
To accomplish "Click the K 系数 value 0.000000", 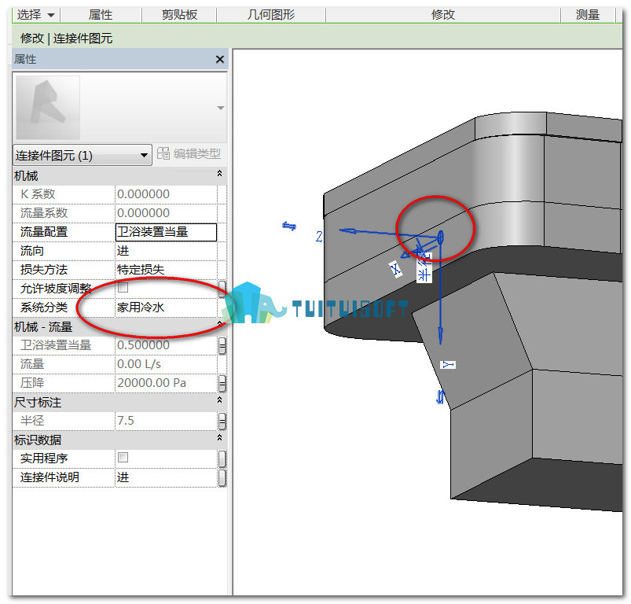I will pyautogui.click(x=167, y=194).
